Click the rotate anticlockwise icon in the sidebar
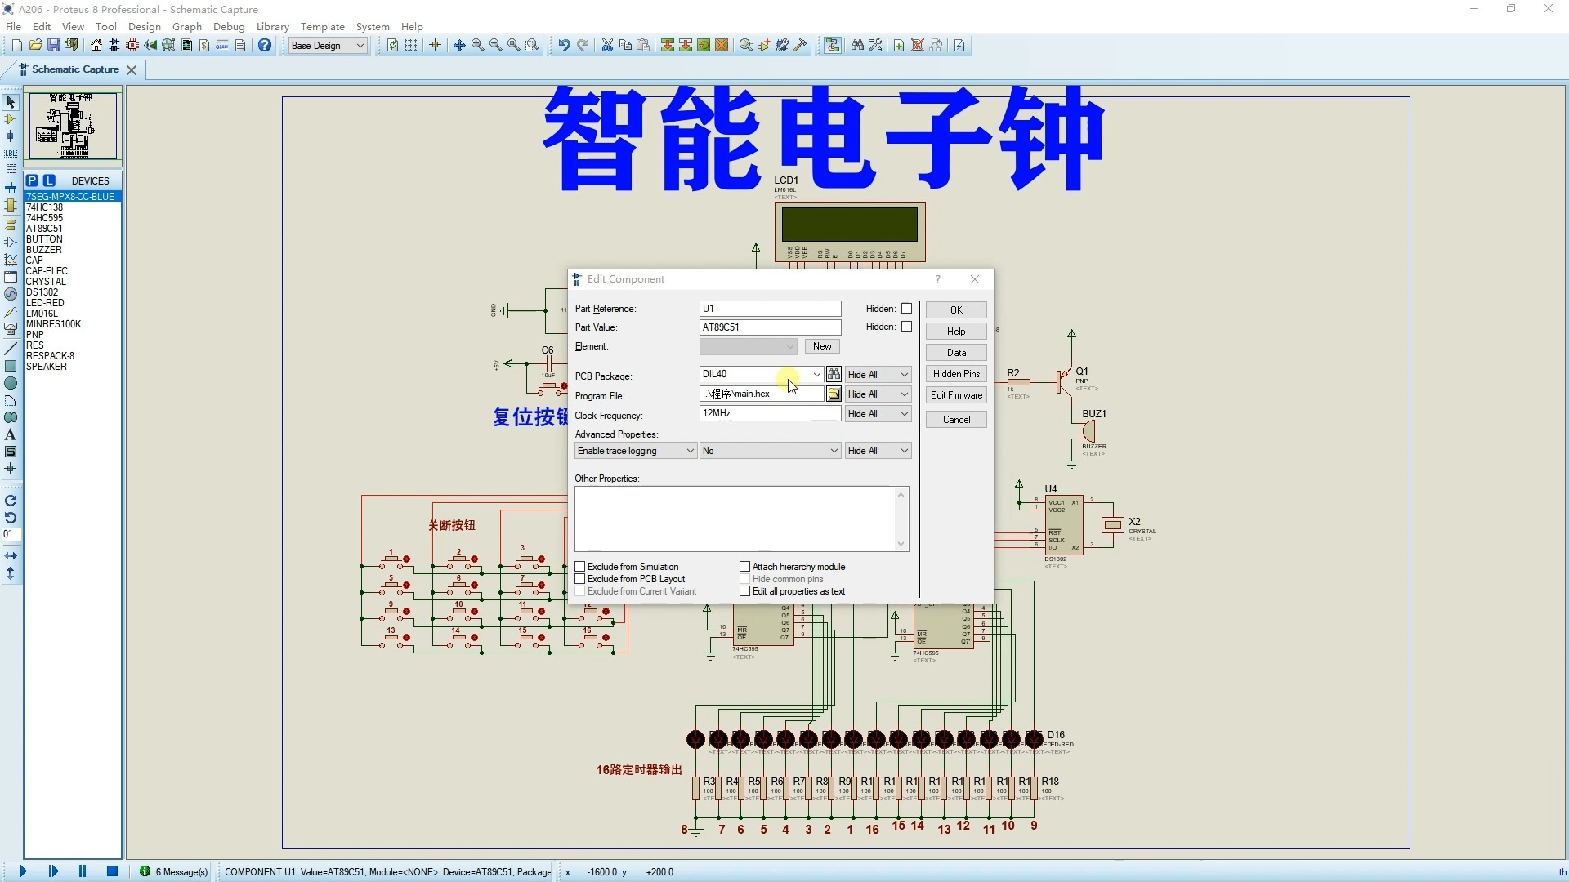1569x882 pixels. coord(11,518)
